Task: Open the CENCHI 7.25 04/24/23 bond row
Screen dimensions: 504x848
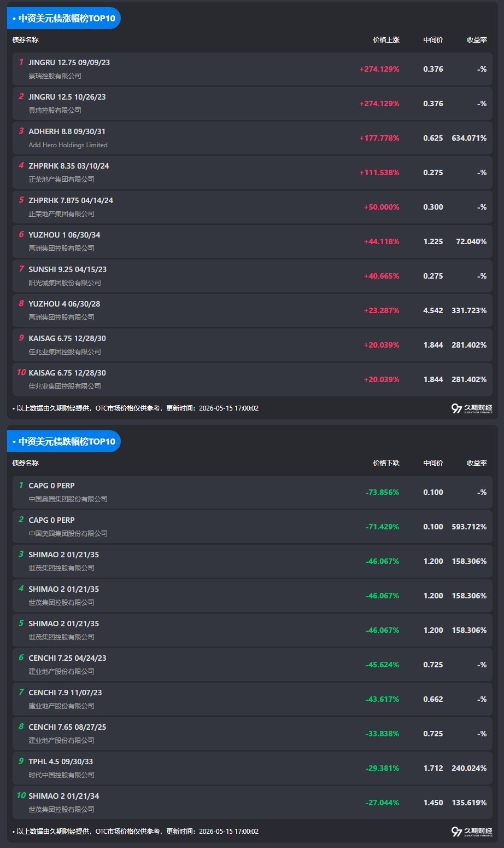Action: pyautogui.click(x=253, y=665)
